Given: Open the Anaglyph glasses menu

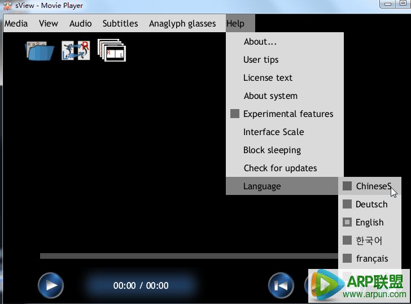Looking at the screenshot, I should click(182, 23).
